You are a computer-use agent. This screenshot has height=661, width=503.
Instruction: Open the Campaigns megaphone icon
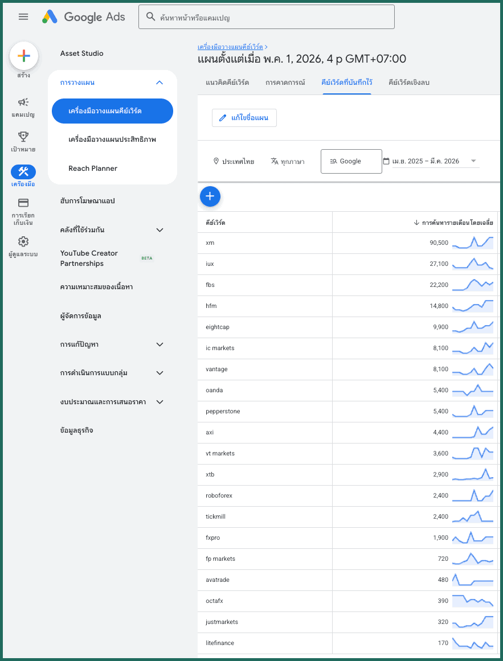pyautogui.click(x=23, y=102)
